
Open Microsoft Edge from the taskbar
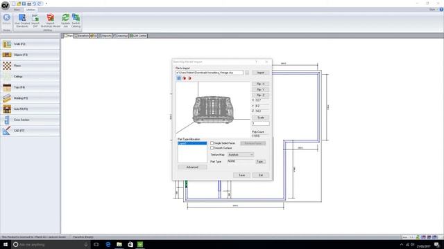pos(108,244)
